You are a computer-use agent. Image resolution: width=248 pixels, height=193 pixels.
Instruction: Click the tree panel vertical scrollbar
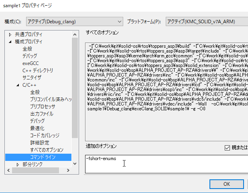pyautogui.click(x=75, y=100)
